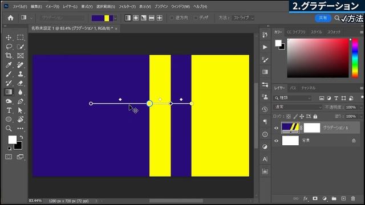
Task: Open the ウィンドウ menu
Action: pyautogui.click(x=180, y=6)
